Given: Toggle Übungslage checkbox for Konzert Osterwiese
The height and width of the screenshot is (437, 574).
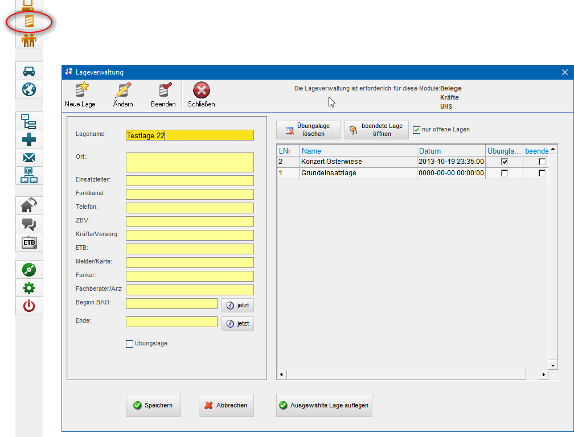Looking at the screenshot, I should pos(504,162).
